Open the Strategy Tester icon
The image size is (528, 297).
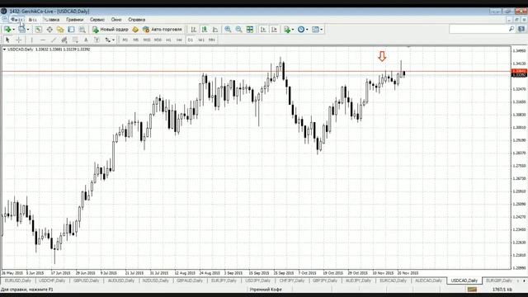[x=82, y=30]
